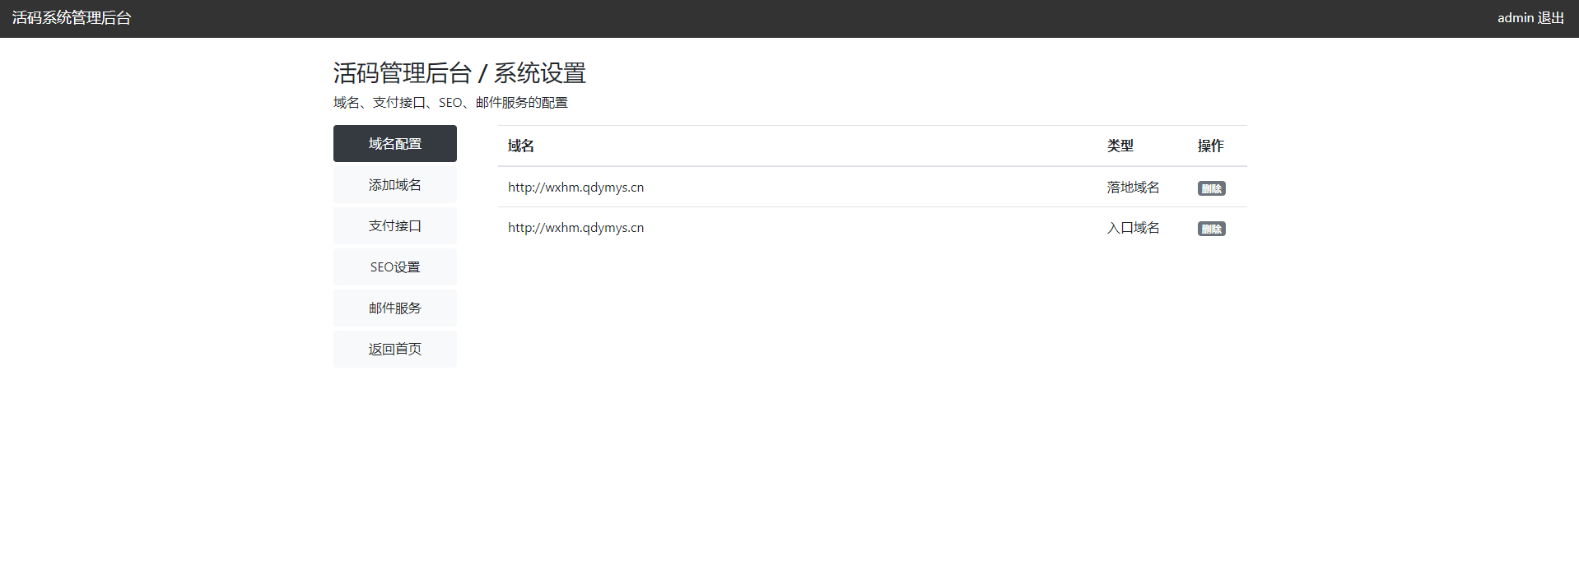Open SEO设置 in the sidebar
This screenshot has height=584, width=1579.
coord(395,267)
